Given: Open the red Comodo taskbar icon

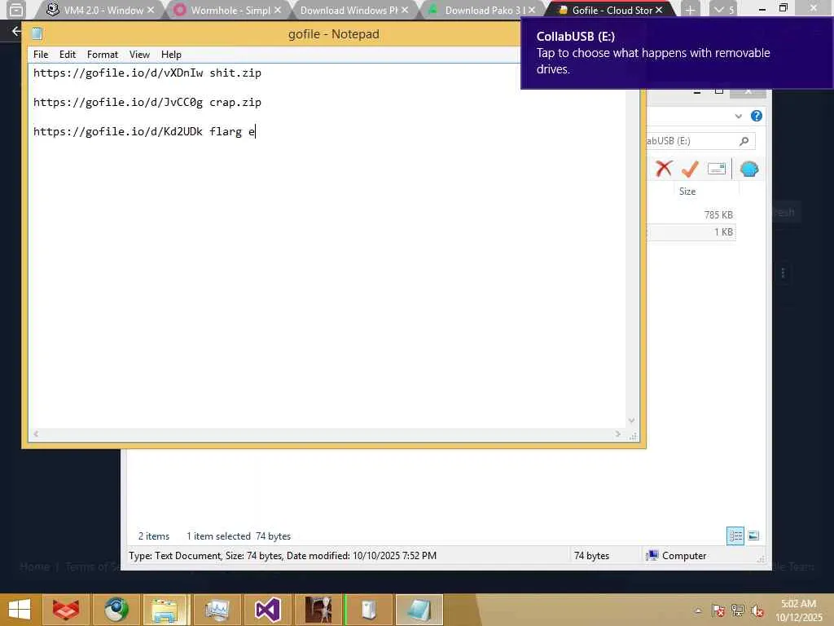Looking at the screenshot, I should (x=66, y=610).
